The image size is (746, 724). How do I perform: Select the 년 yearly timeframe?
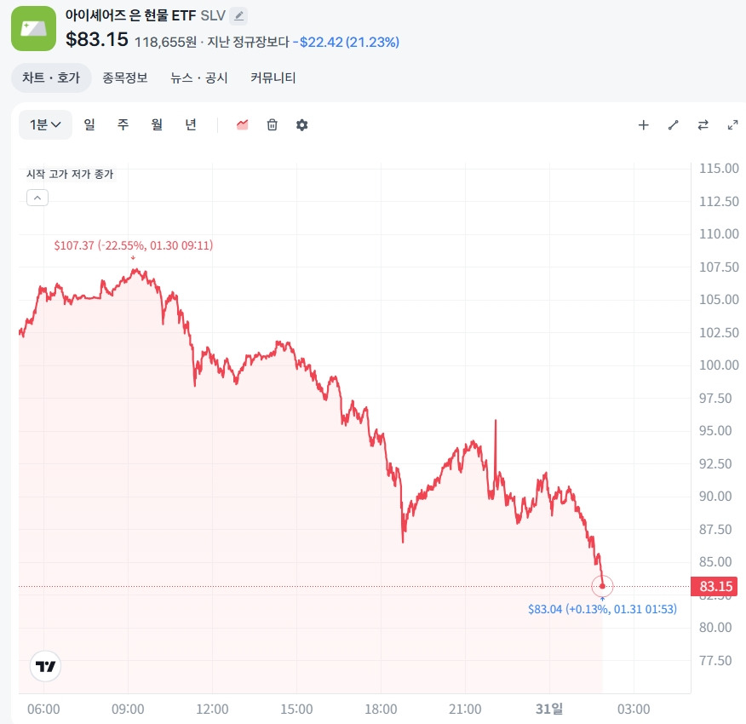click(x=191, y=124)
